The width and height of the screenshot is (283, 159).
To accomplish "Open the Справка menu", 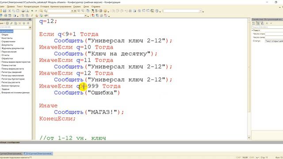I will tap(96, 7).
